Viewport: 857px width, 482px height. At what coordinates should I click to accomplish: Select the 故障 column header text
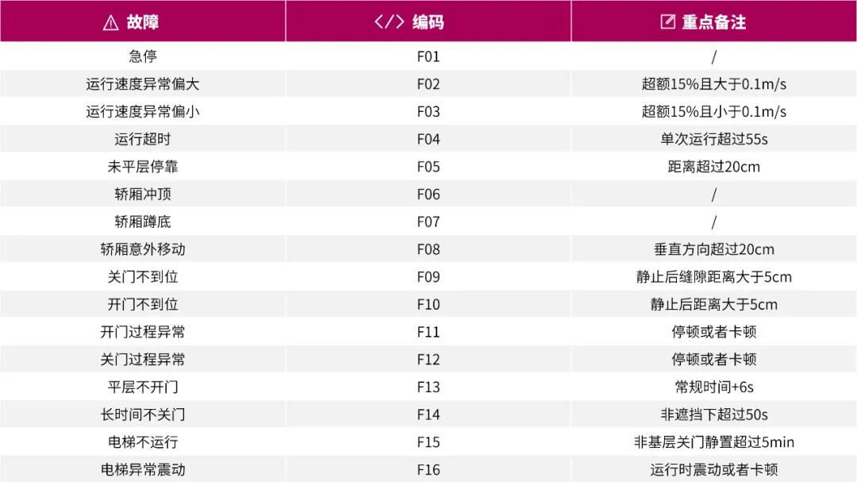point(143,22)
